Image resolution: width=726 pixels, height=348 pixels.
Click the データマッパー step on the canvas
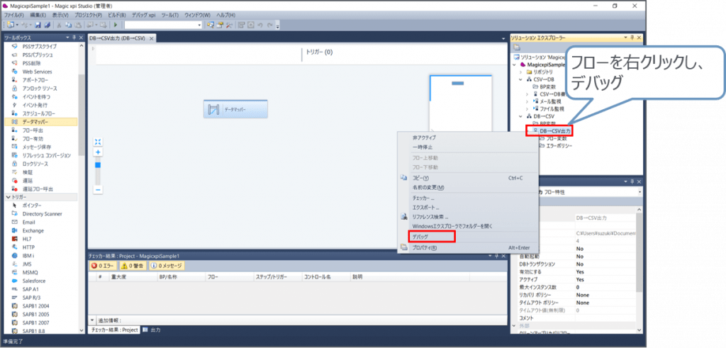[x=235, y=109]
